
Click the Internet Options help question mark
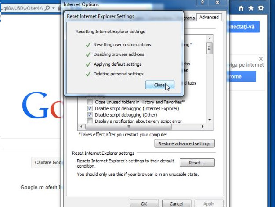pos(203,3)
